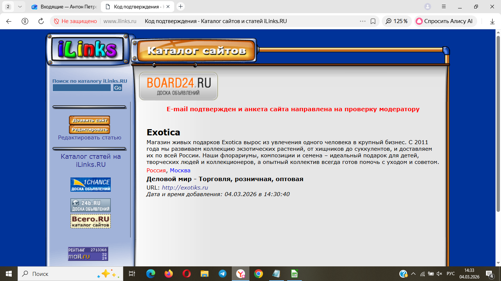This screenshot has height=281, width=501.
Task: Click the battery tray icon
Action: (431, 274)
